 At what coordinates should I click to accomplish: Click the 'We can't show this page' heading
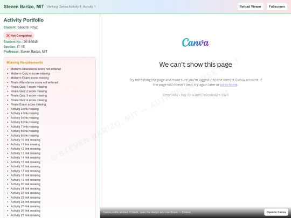[x=196, y=65]
